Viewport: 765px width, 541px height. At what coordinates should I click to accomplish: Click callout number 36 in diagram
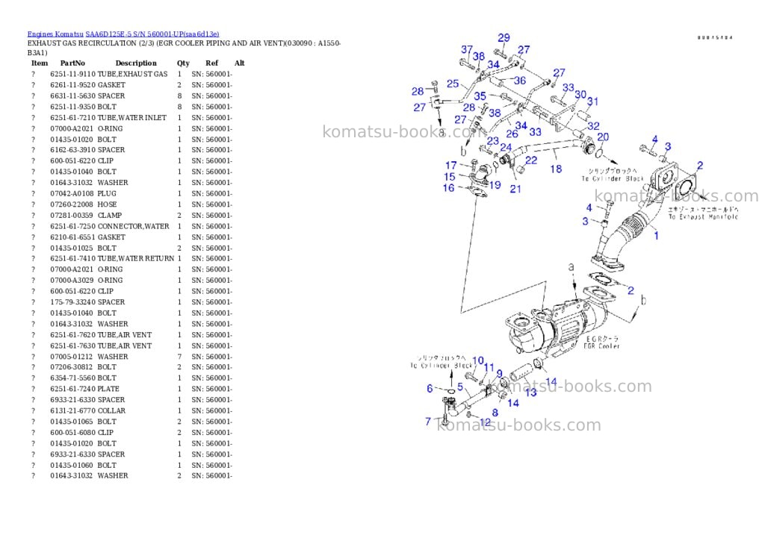(x=520, y=81)
